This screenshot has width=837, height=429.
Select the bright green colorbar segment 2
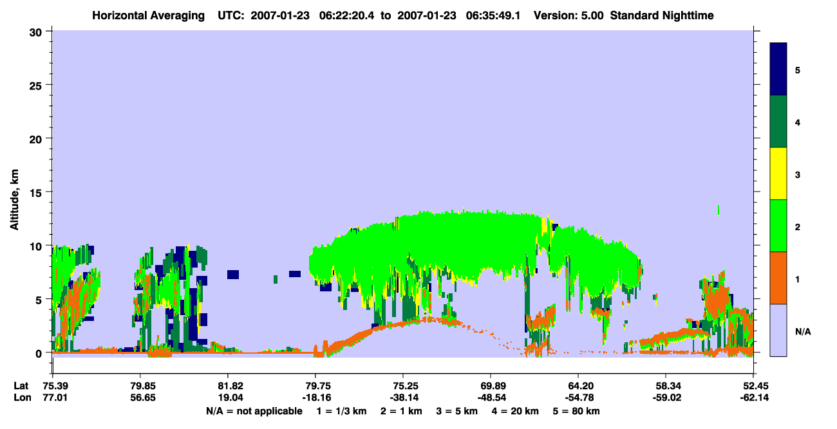pyautogui.click(x=778, y=225)
